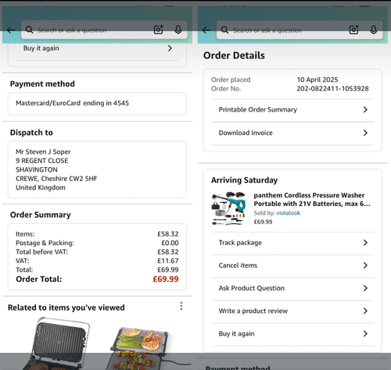Screen dimensions: 391x370
Task: Tap the back arrow in right screen
Action: [206, 30]
